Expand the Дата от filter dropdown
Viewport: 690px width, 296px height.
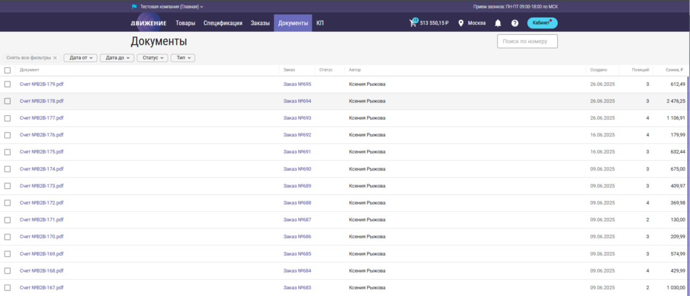click(x=80, y=58)
